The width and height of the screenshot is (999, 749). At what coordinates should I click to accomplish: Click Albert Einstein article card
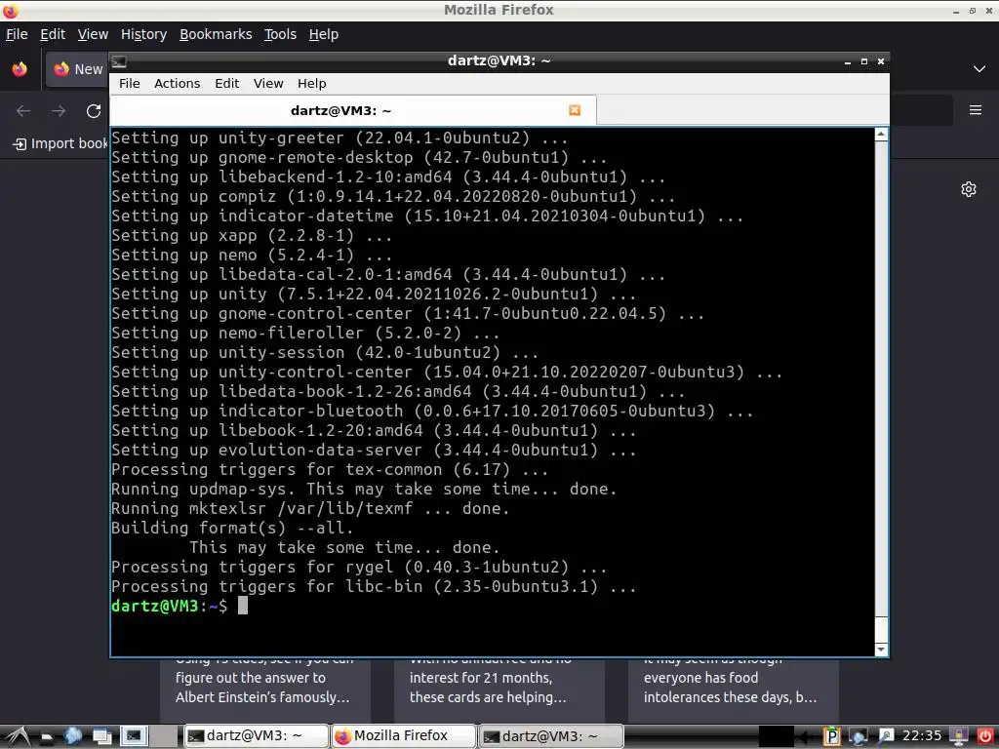coord(265,690)
